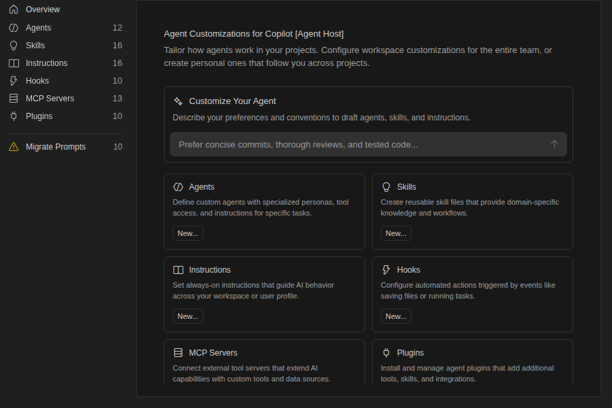Click the Skills lightbulb icon in sidebar
Viewport: 612px width, 408px height.
14,46
